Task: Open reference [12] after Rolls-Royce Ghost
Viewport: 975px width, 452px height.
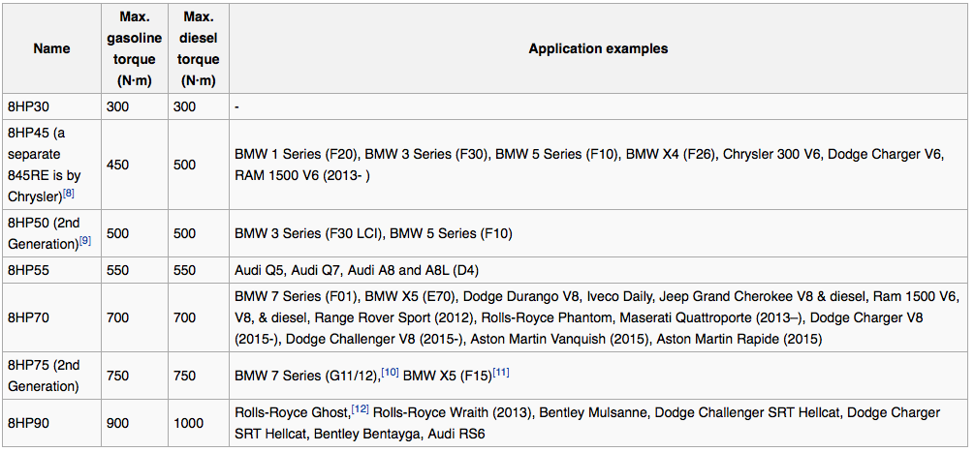Action: [x=360, y=408]
